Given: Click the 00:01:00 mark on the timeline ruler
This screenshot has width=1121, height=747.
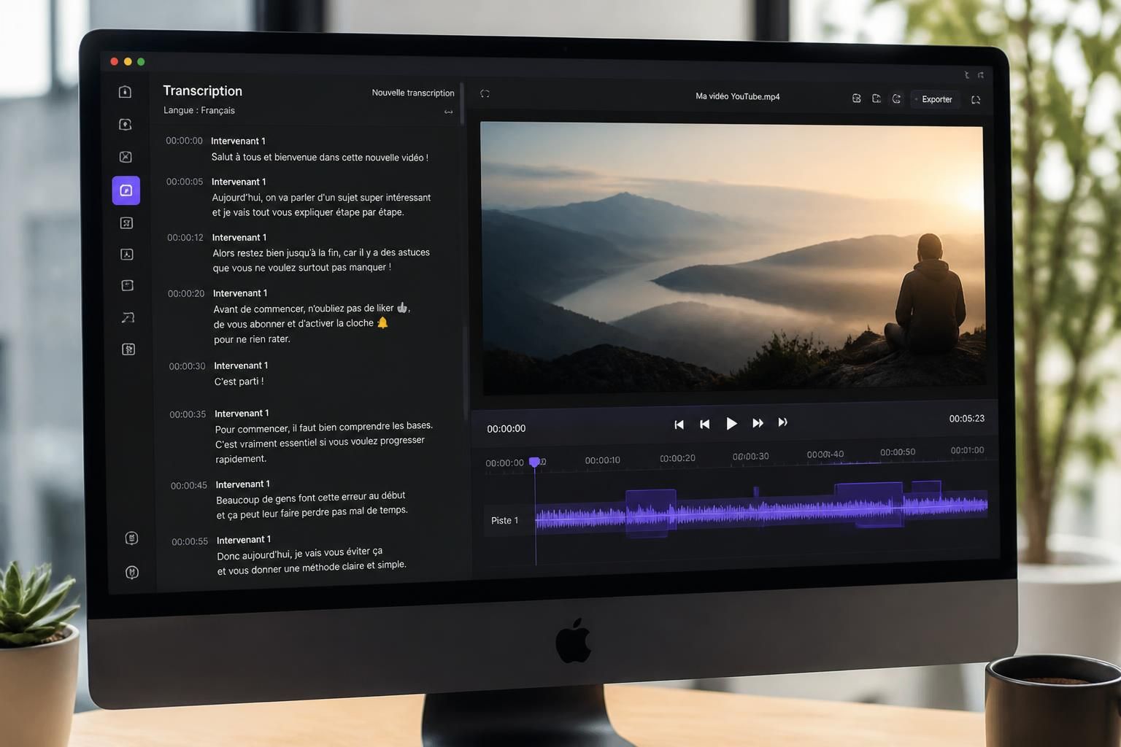Looking at the screenshot, I should [x=967, y=450].
